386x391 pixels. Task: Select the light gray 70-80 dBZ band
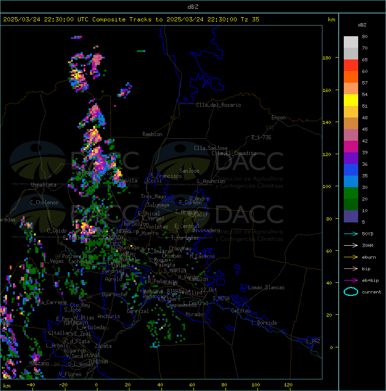[351, 42]
